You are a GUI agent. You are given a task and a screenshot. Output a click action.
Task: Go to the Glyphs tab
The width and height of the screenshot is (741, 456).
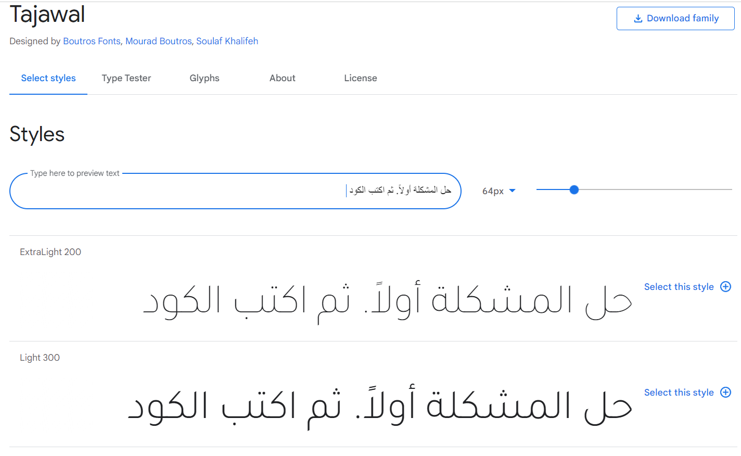(205, 78)
